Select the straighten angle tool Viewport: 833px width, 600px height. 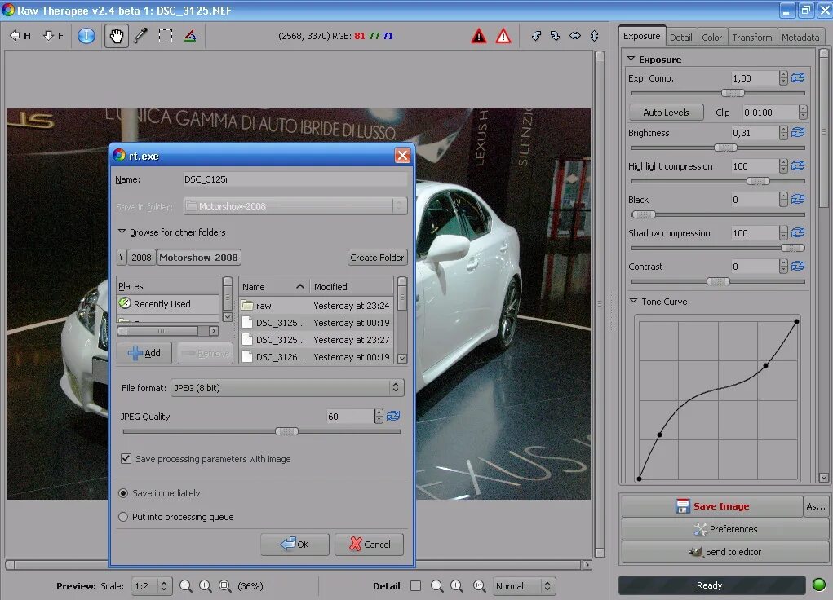190,36
